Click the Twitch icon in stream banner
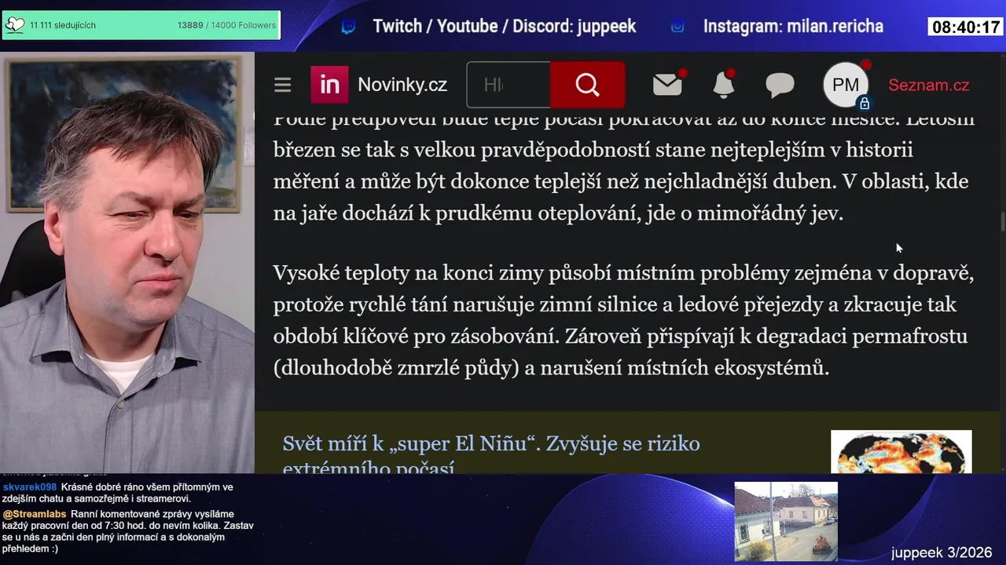 coord(348,27)
